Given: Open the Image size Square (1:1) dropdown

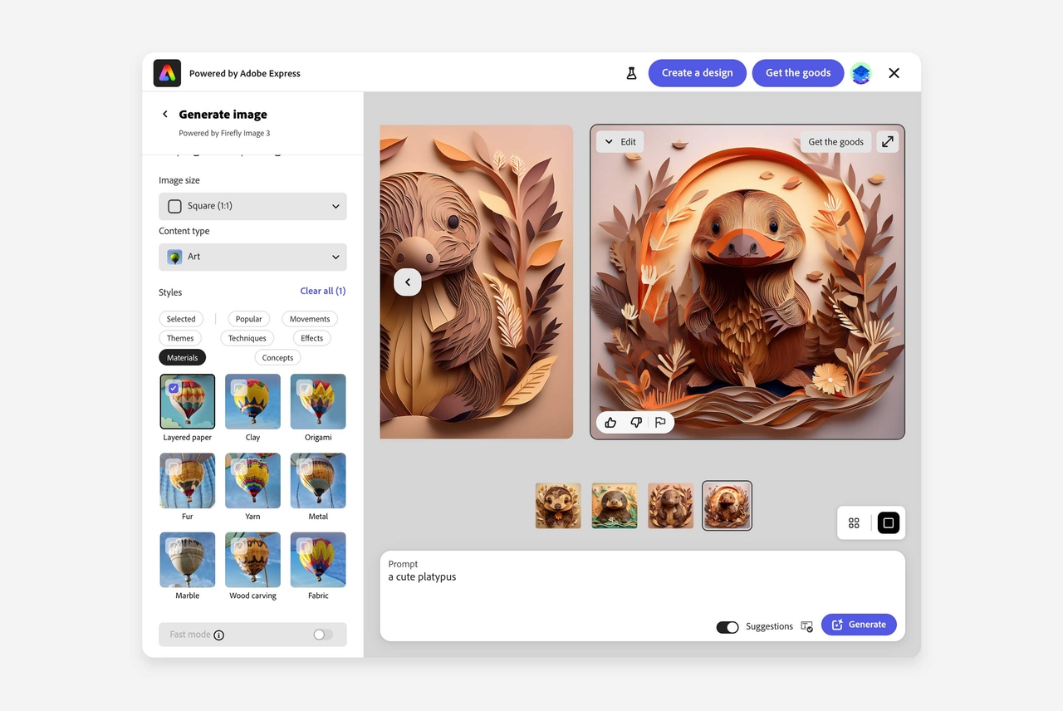Looking at the screenshot, I should (x=252, y=206).
